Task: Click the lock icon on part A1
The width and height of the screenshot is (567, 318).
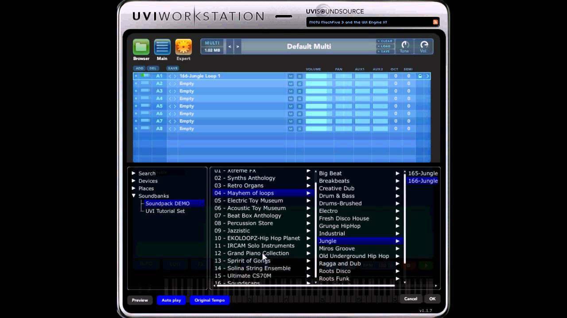Action: 420,76
